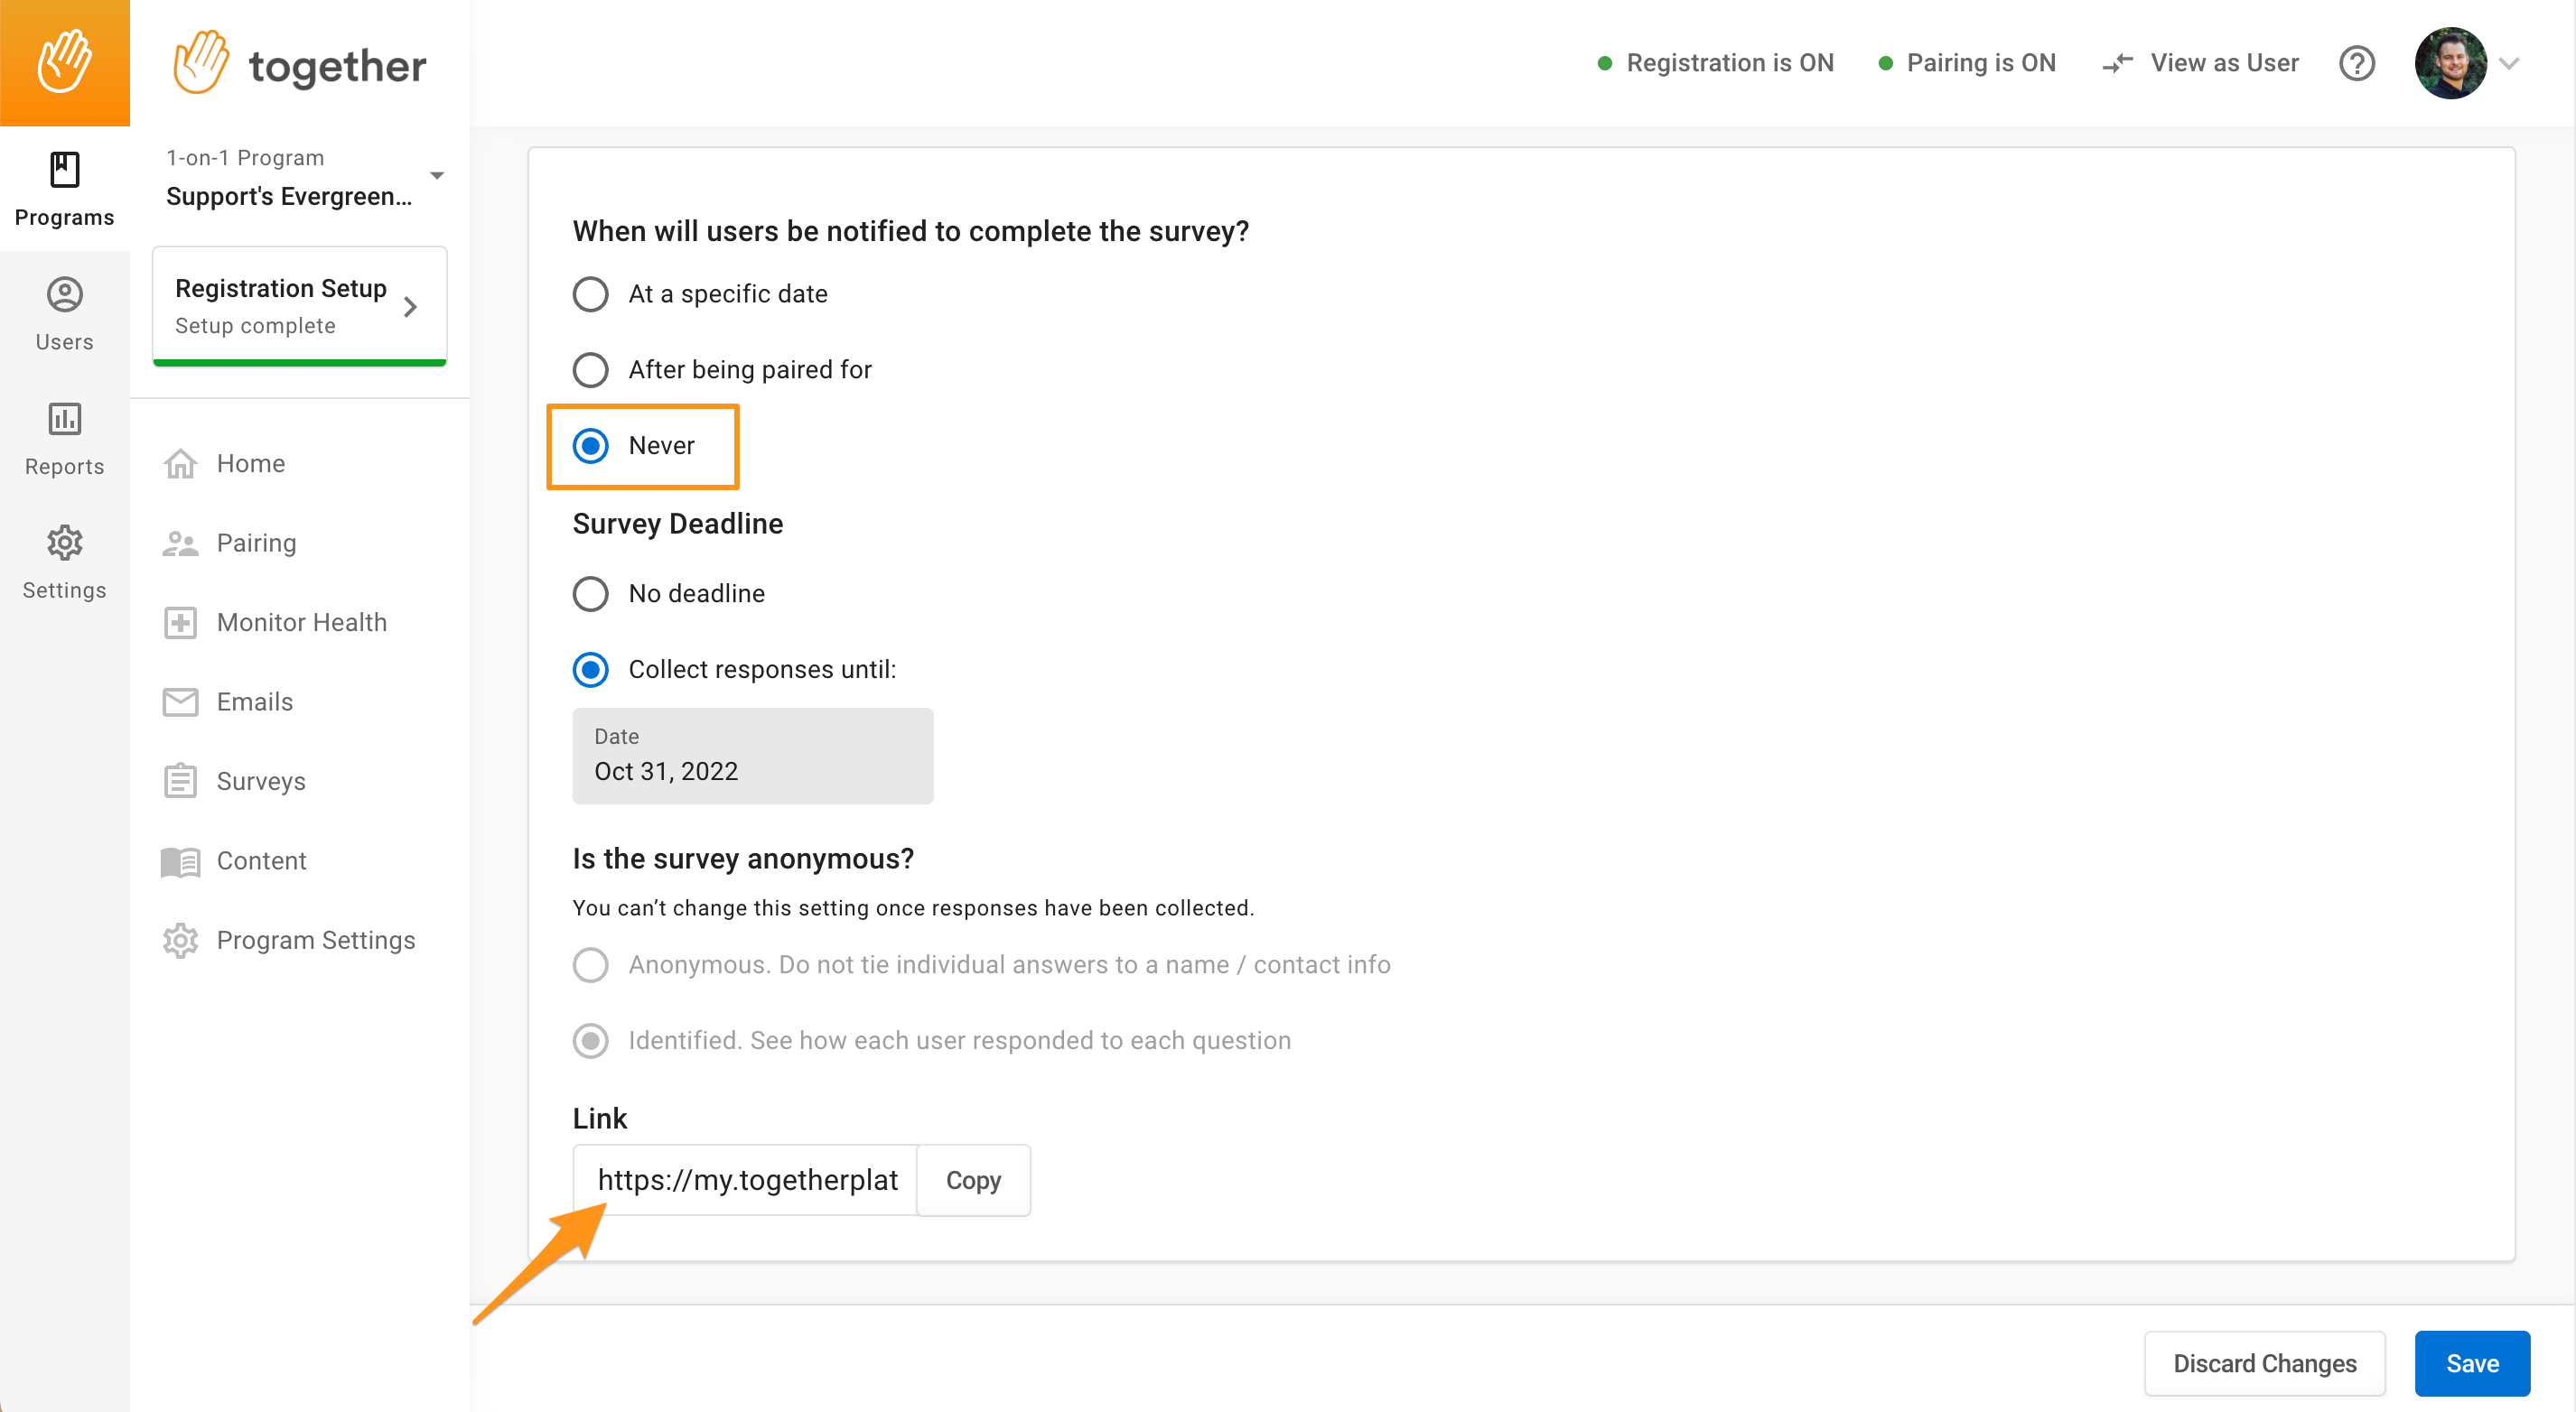Open the Oct 31, 2022 date field
The width and height of the screenshot is (2576, 1412).
pos(752,757)
